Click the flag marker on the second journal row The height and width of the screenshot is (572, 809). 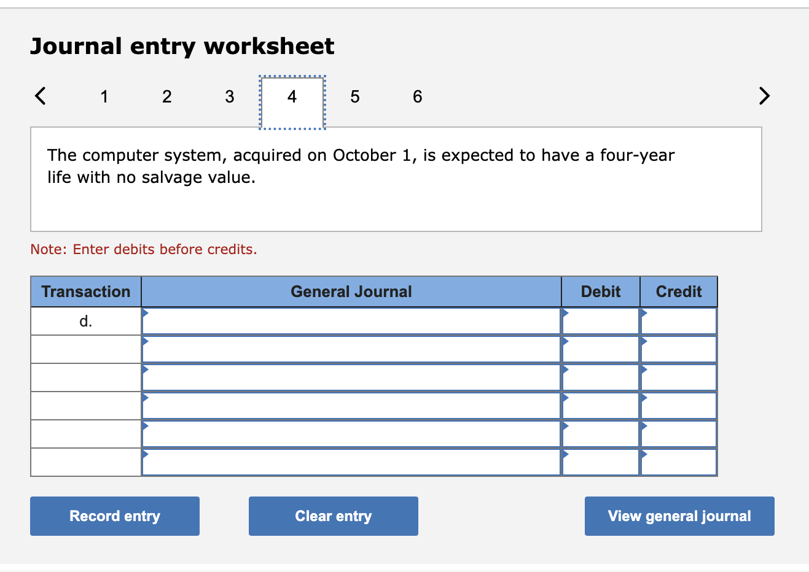pyautogui.click(x=145, y=341)
